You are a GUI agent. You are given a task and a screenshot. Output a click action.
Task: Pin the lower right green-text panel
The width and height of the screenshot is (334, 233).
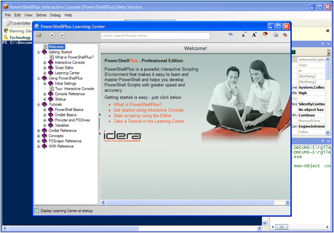[x=323, y=141]
